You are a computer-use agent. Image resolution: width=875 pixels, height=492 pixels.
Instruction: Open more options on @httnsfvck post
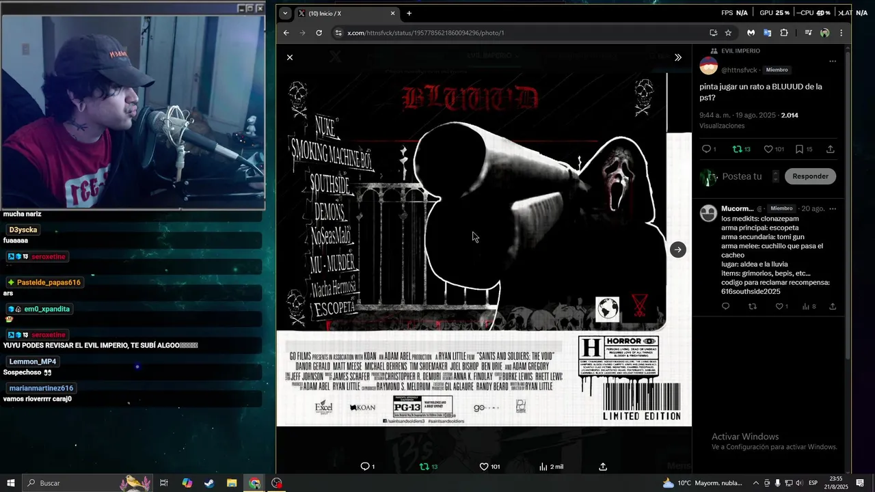[x=833, y=61]
